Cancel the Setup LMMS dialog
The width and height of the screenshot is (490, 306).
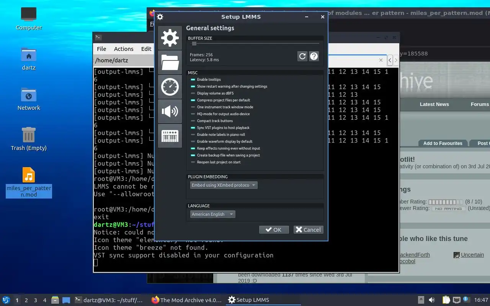point(309,229)
